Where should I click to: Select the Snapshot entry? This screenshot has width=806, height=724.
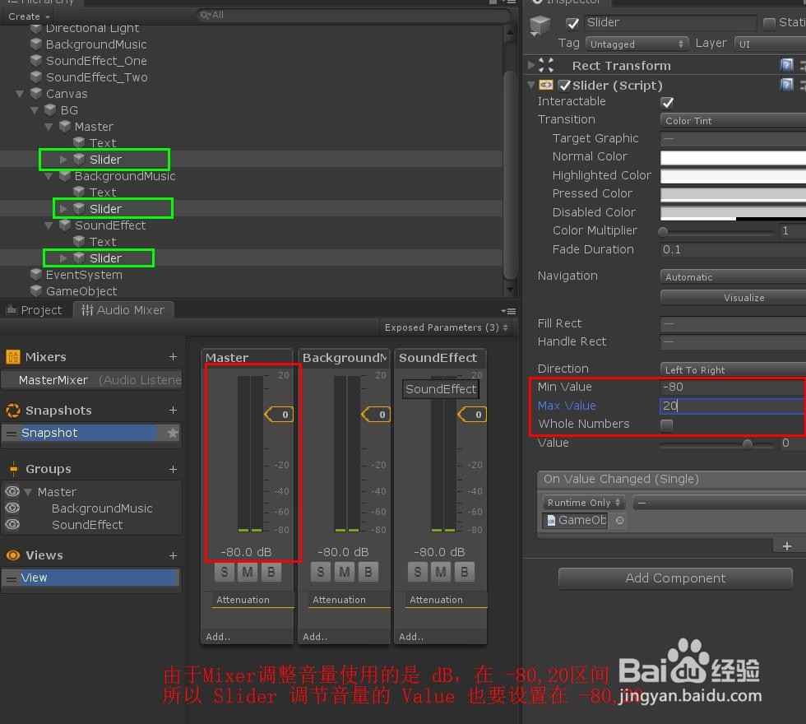pyautogui.click(x=91, y=433)
